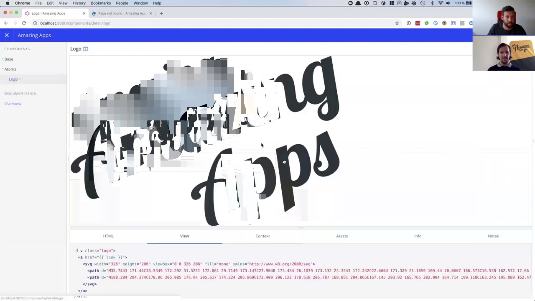Expand the Base components group
This screenshot has width=535, height=301.
click(8, 59)
